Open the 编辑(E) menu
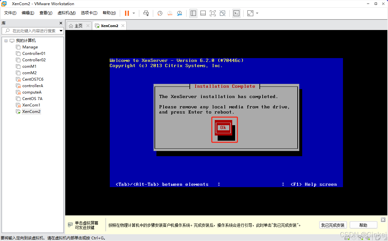 pyautogui.click(x=28, y=13)
